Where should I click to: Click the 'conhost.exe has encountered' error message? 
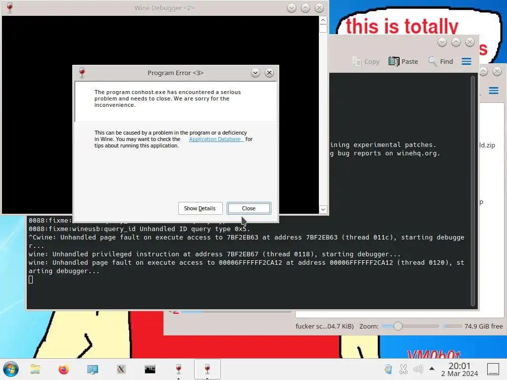[167, 98]
